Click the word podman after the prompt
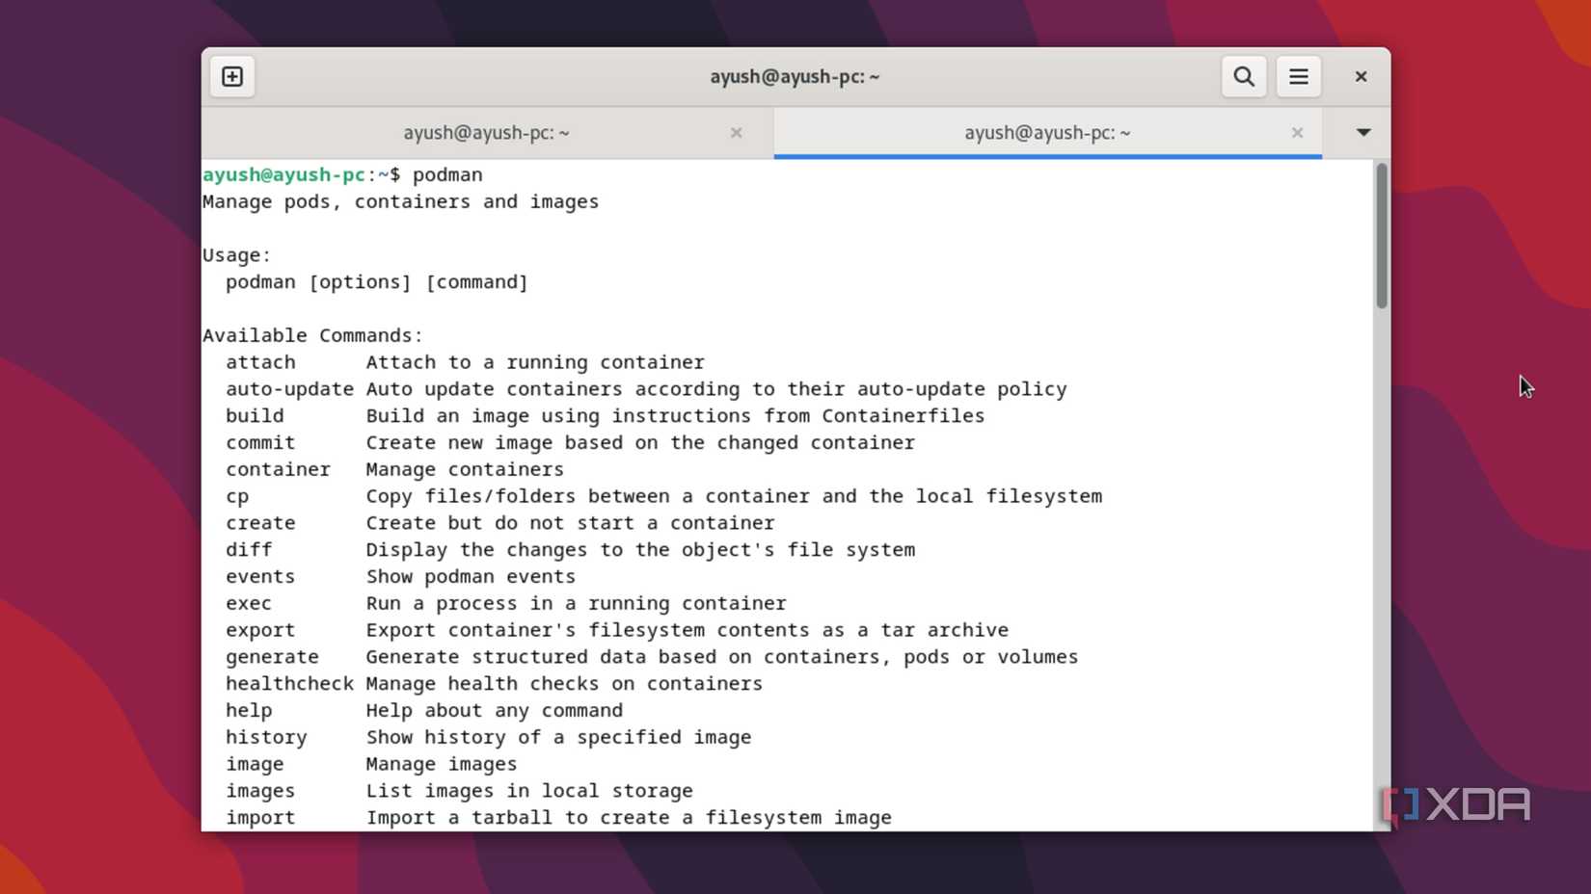Screen dimensions: 1591x894 (447, 174)
